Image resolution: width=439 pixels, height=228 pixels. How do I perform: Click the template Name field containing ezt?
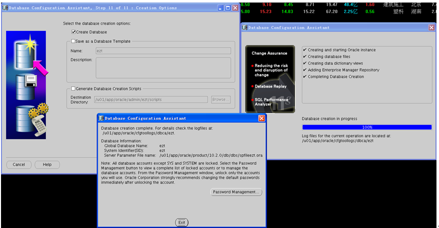point(163,51)
